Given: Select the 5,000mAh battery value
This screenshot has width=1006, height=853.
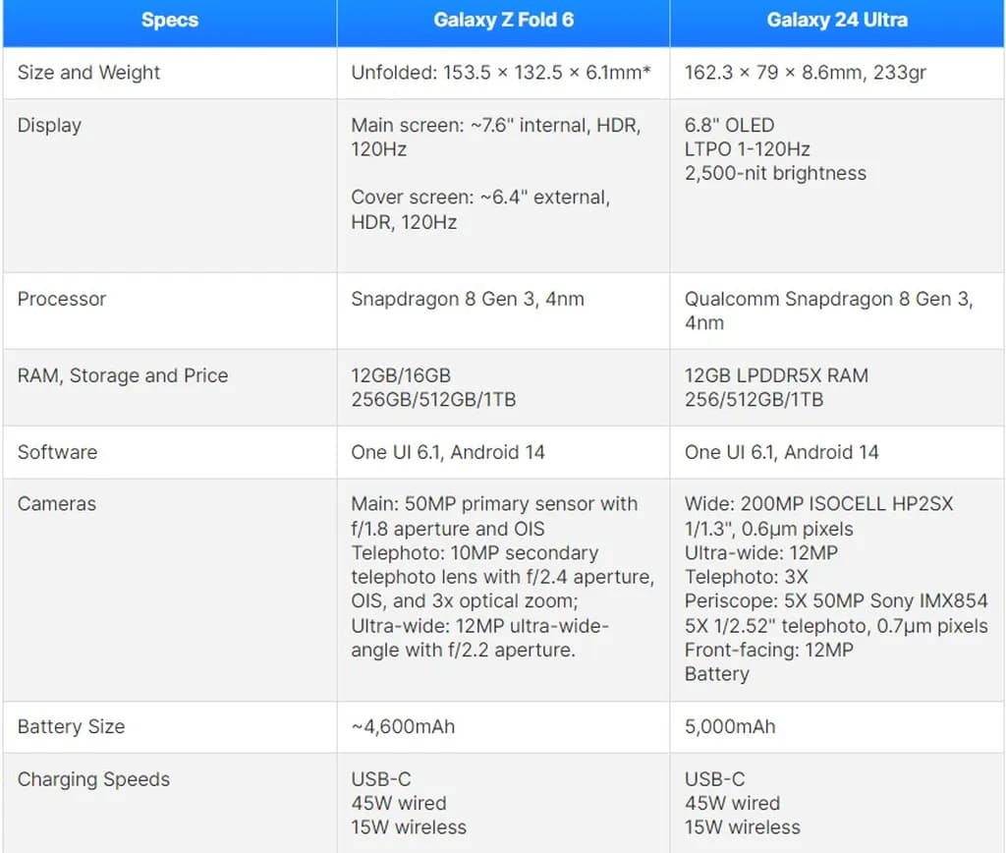Looking at the screenshot, I should tap(730, 727).
